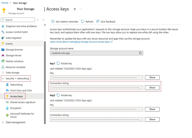The height and width of the screenshot is (138, 192).
Task: Click the Diagnose and solve problems icon
Action: point(3,26)
